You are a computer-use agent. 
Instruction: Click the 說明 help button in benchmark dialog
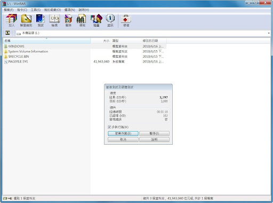point(154,139)
